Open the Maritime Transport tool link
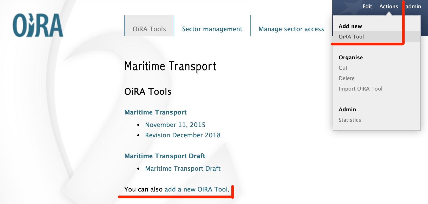The width and height of the screenshot is (428, 204). point(155,112)
